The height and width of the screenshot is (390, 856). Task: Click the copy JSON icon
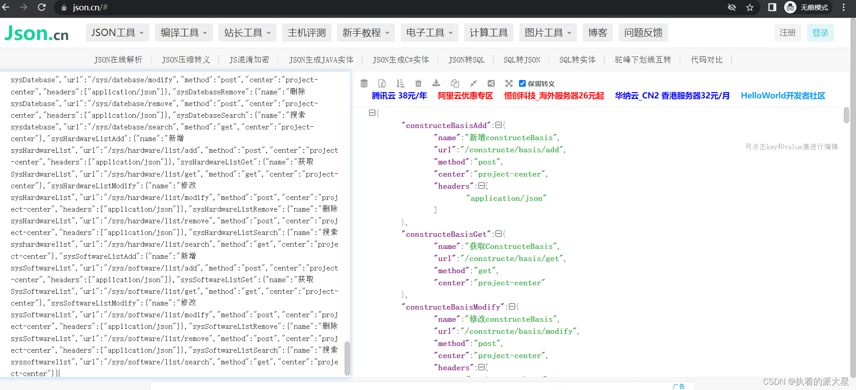[455, 83]
